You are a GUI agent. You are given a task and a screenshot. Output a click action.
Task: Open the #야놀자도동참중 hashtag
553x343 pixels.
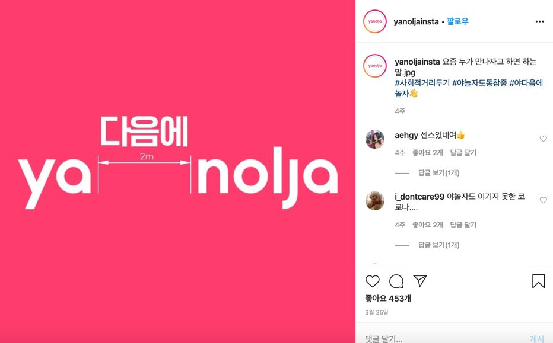pyautogui.click(x=479, y=83)
